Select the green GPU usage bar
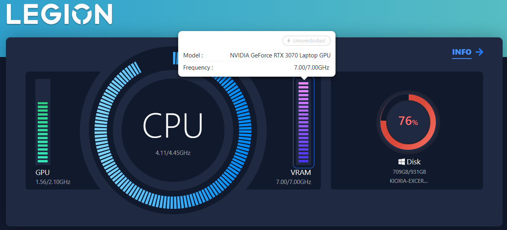The width and height of the screenshot is (507, 230). 42,132
